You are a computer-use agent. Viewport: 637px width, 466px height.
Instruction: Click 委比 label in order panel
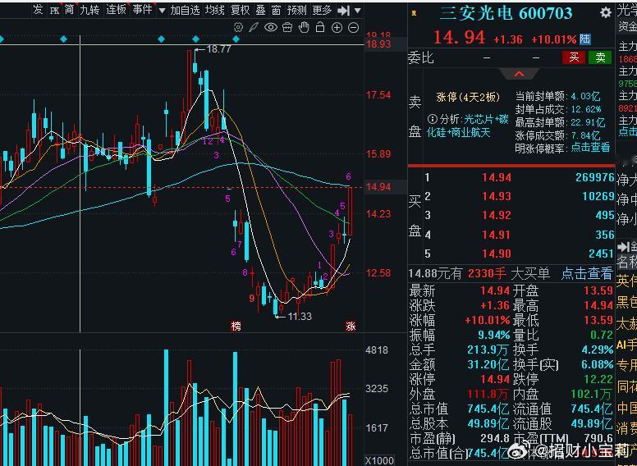[421, 58]
